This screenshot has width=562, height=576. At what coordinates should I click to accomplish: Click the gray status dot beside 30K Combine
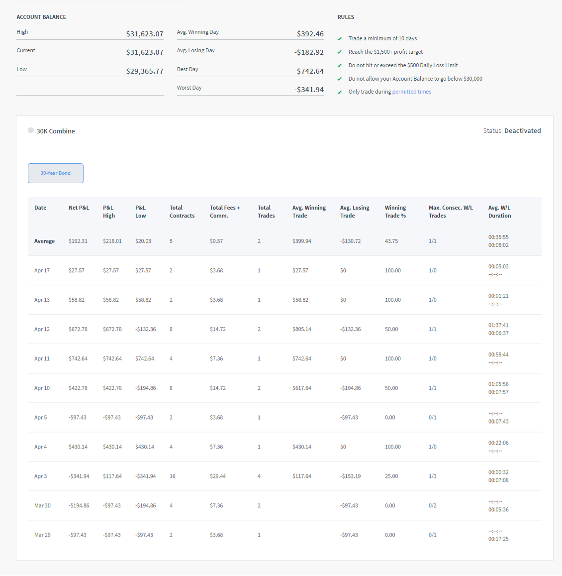tap(31, 130)
